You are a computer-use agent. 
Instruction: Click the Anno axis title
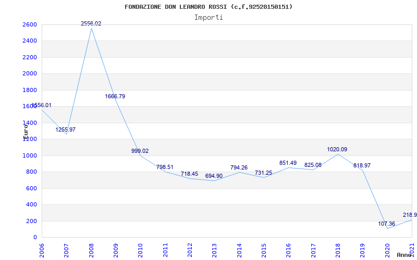pyautogui.click(x=404, y=255)
